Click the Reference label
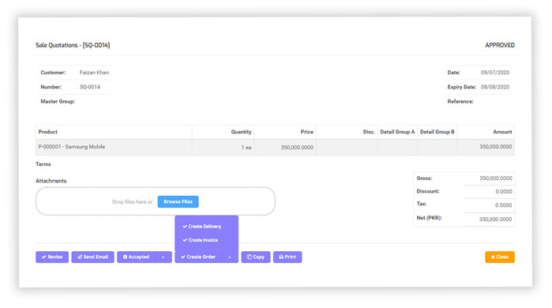 [x=460, y=101]
